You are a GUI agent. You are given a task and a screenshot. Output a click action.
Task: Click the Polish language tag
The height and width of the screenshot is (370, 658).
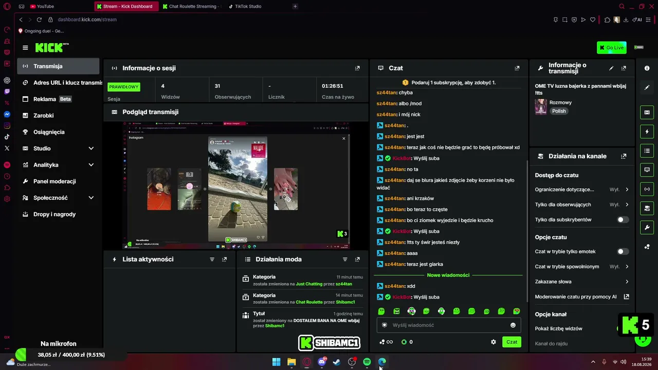559,111
